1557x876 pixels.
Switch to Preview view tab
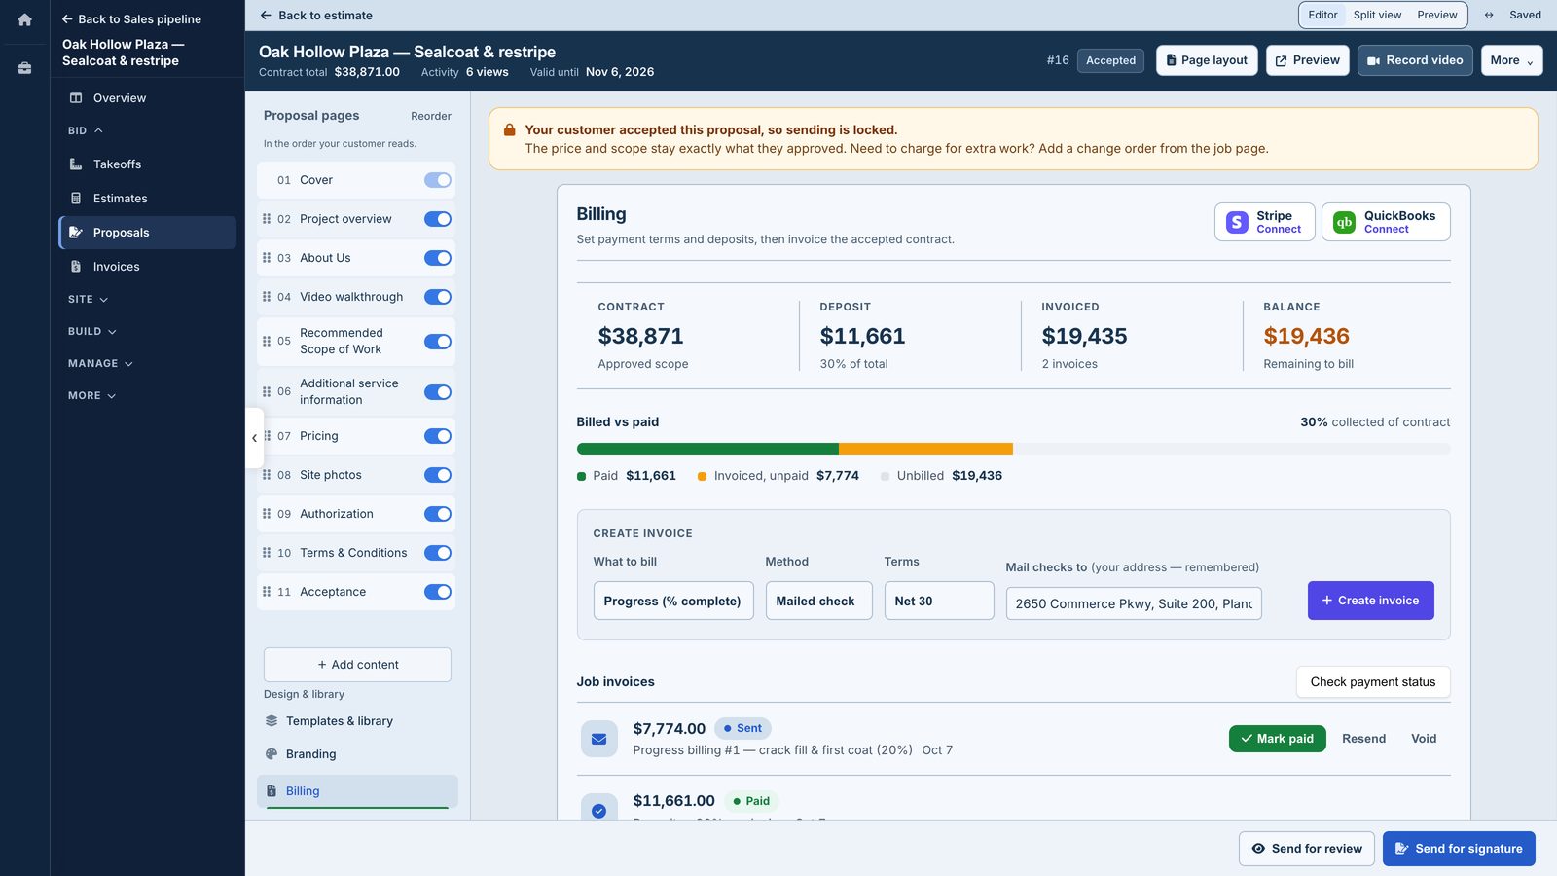pyautogui.click(x=1436, y=15)
